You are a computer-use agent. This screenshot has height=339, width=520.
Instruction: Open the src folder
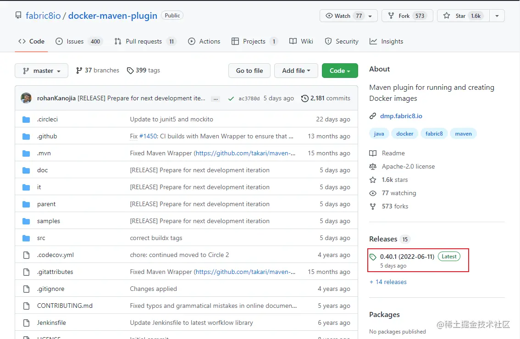(x=41, y=238)
